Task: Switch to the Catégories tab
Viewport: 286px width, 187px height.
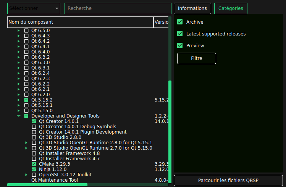Action: (x=231, y=8)
